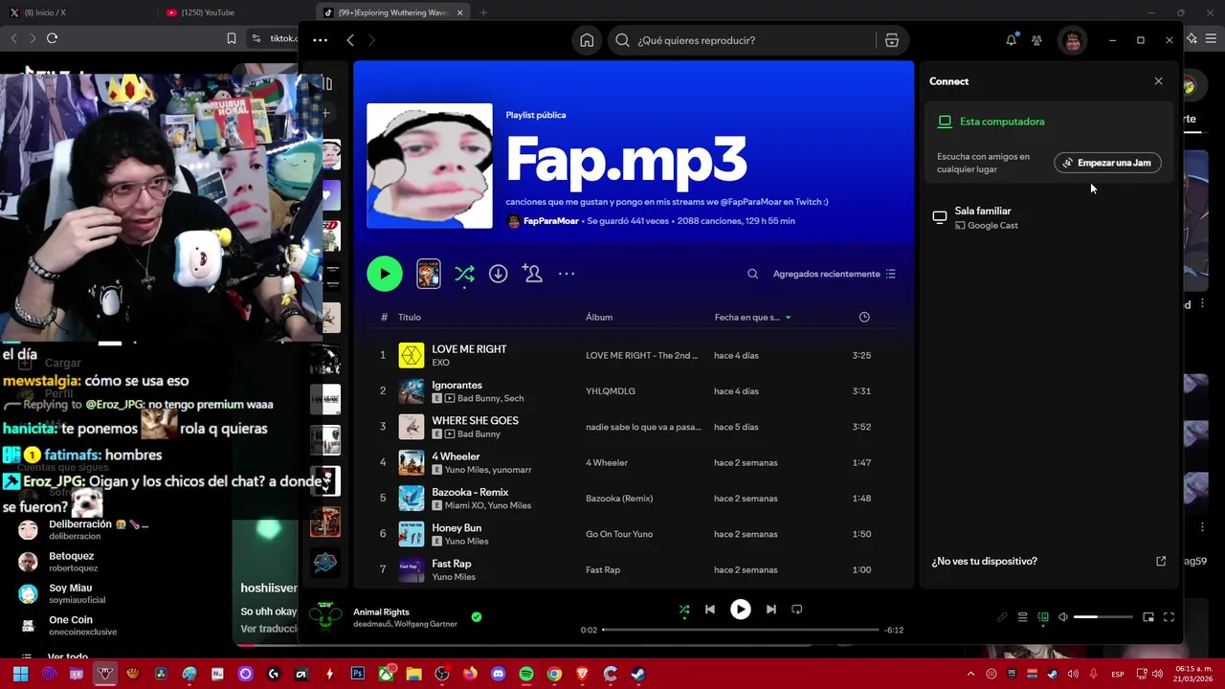Open the Bad Bunny, Sech artist link under Ignorantes
The image size is (1225, 689).
click(490, 398)
